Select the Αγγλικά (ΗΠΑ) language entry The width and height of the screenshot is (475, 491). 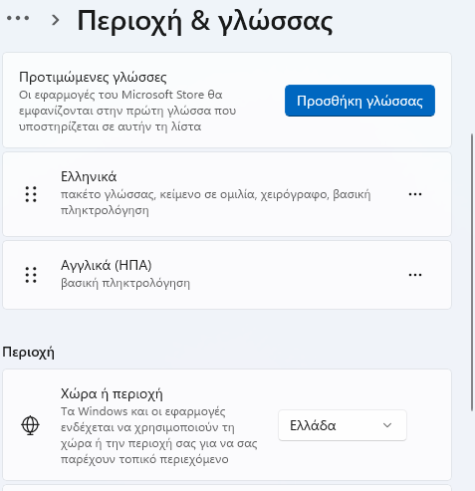(x=227, y=275)
